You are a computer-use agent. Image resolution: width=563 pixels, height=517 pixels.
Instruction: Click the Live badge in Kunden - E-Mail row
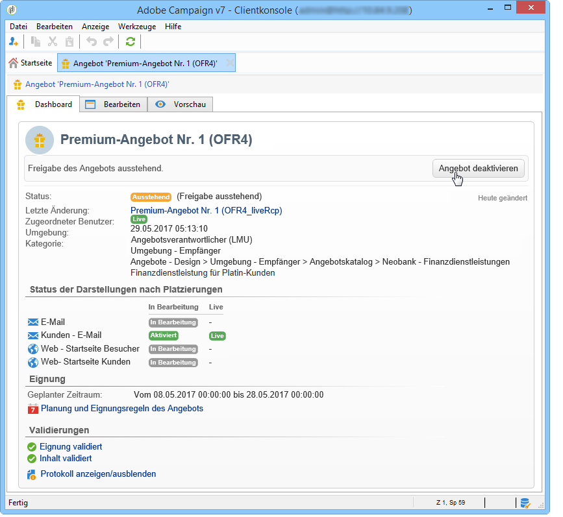click(218, 336)
